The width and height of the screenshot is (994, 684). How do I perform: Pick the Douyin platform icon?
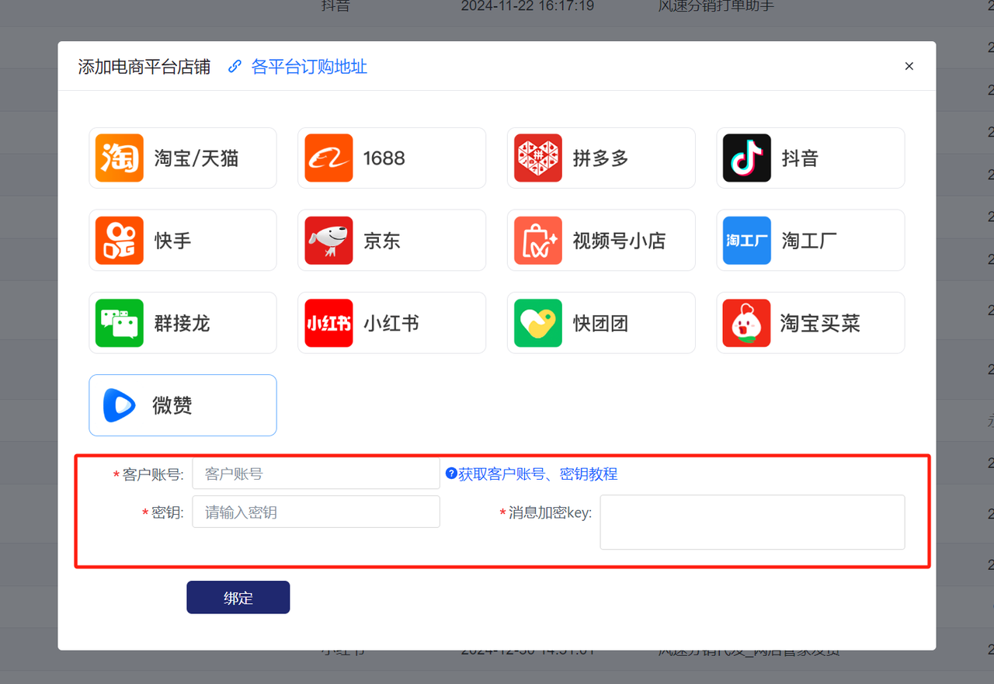747,158
